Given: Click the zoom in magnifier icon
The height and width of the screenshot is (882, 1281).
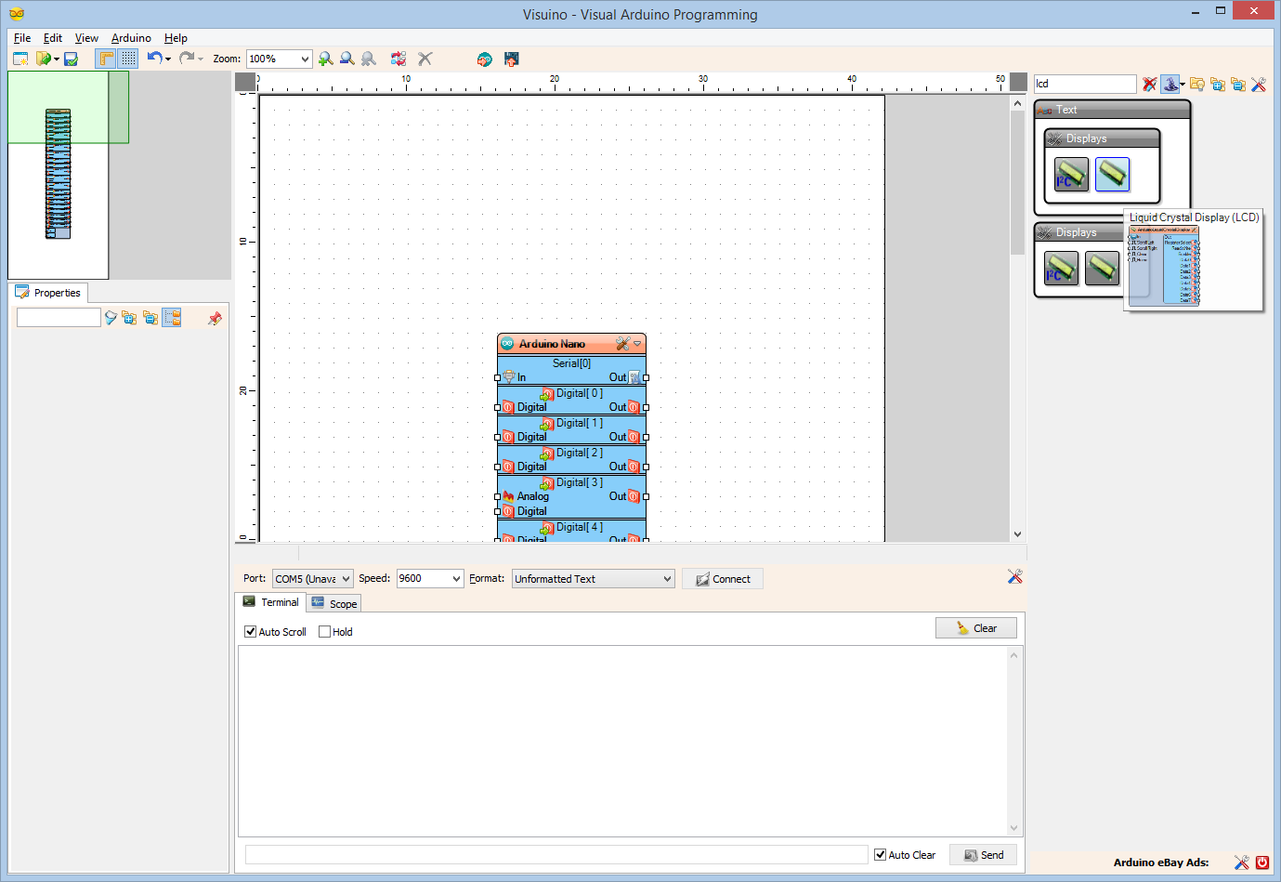Looking at the screenshot, I should click(x=325, y=59).
